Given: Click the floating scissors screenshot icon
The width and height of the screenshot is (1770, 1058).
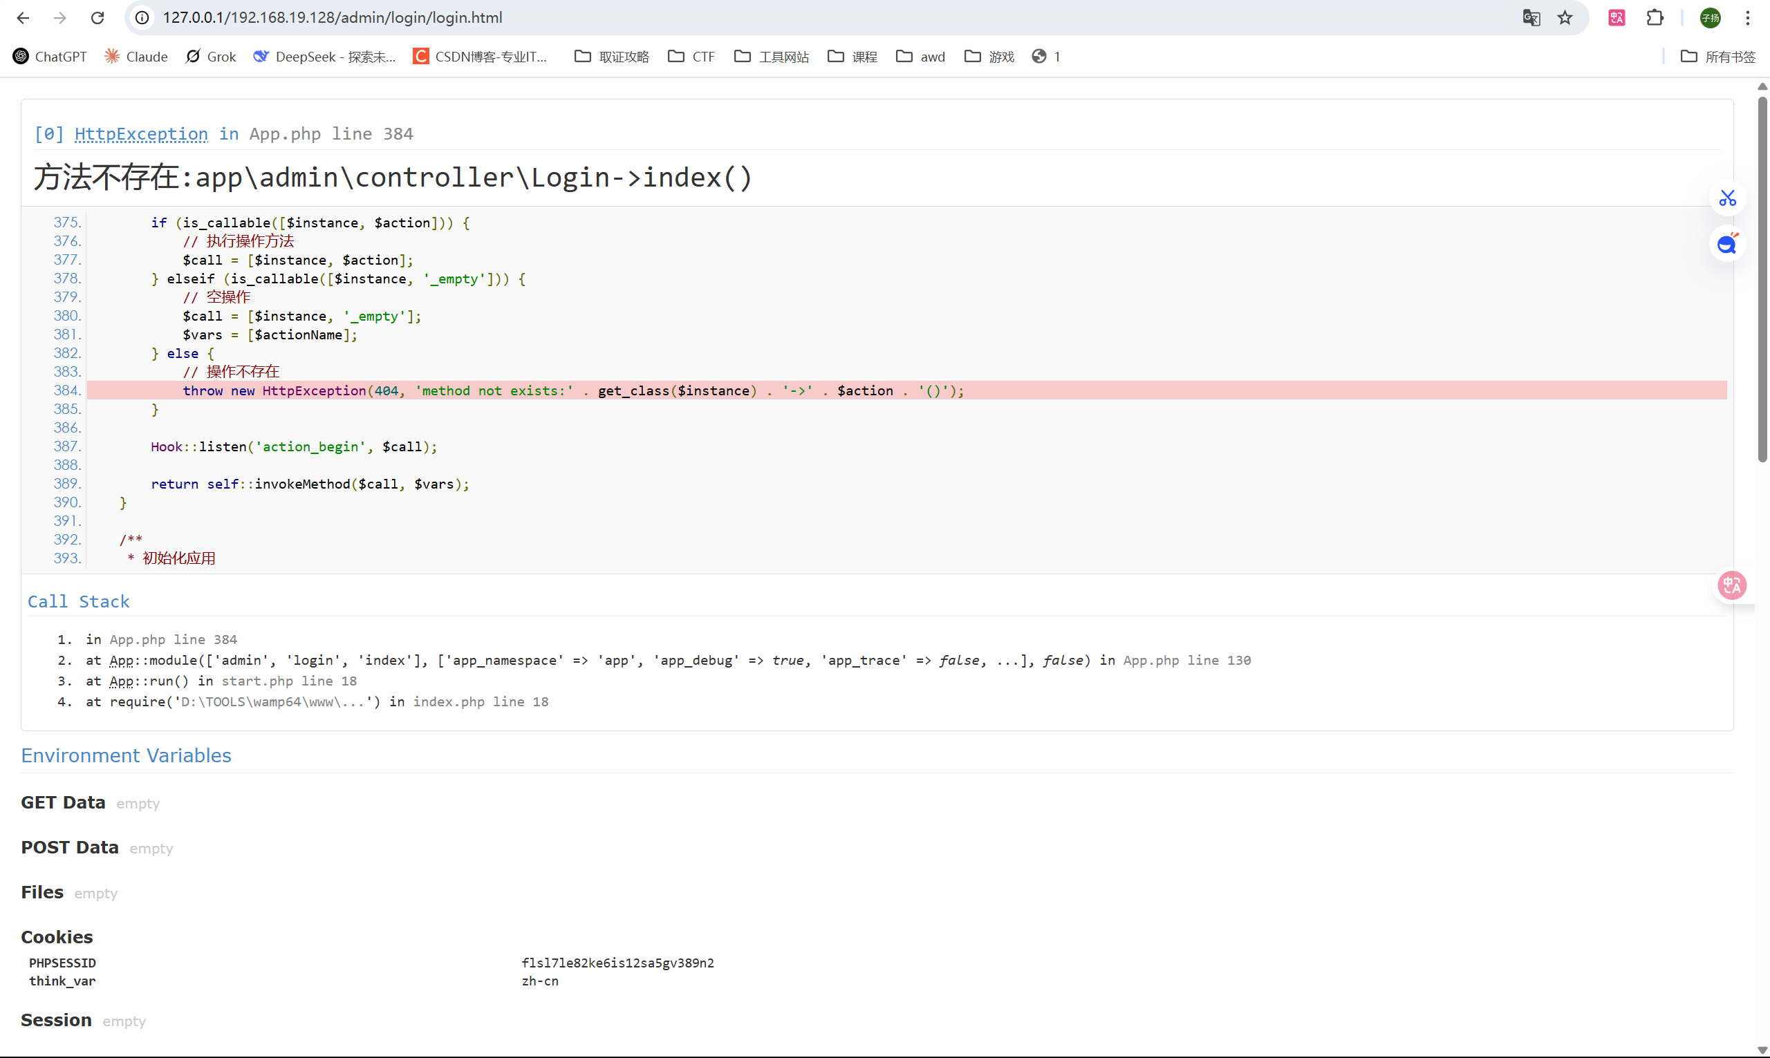Looking at the screenshot, I should click(x=1727, y=198).
